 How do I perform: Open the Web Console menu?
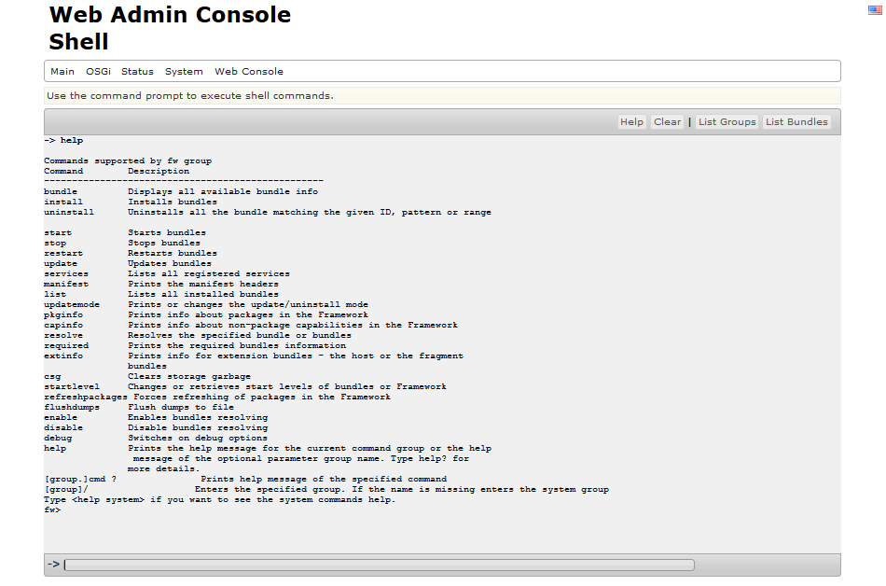[249, 72]
